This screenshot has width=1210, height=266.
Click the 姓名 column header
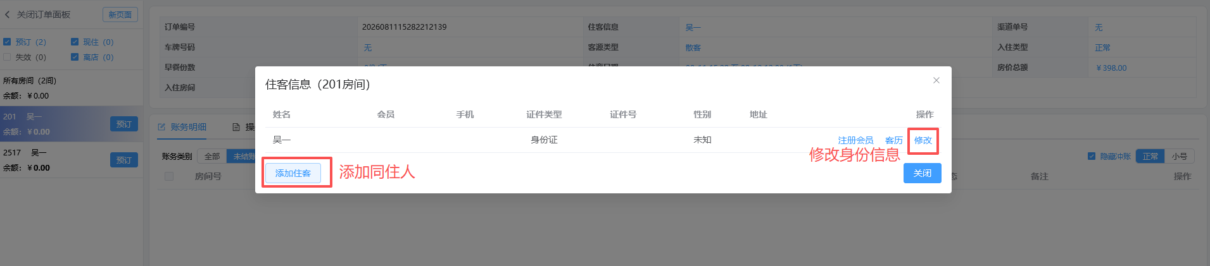point(282,114)
